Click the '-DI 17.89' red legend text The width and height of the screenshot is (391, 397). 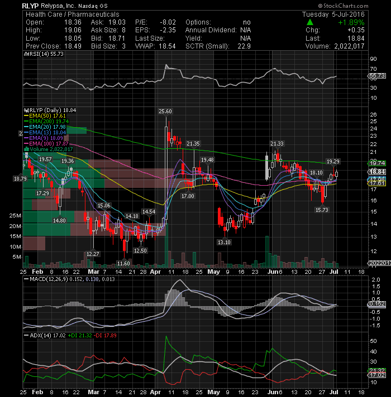(x=105, y=336)
